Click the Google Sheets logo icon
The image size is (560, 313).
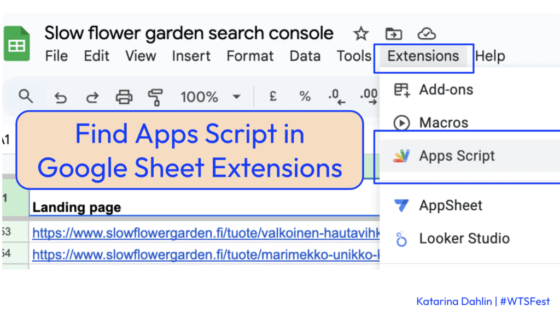coord(16,44)
